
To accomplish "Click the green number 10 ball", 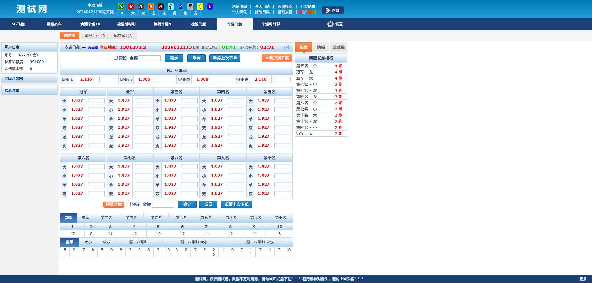I will pyautogui.click(x=121, y=6).
